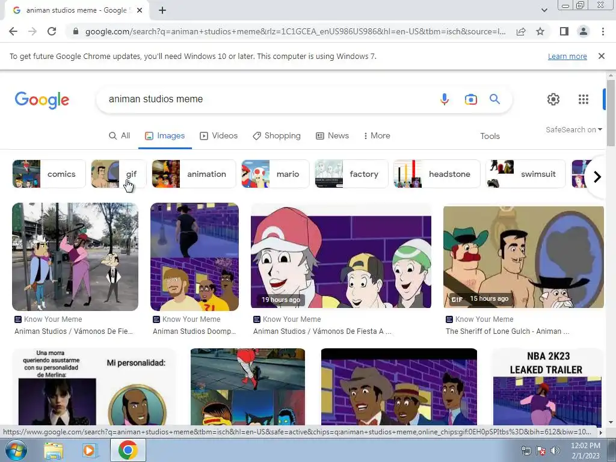The width and height of the screenshot is (616, 462).
Task: Open the Google apps grid
Action: coord(584,99)
